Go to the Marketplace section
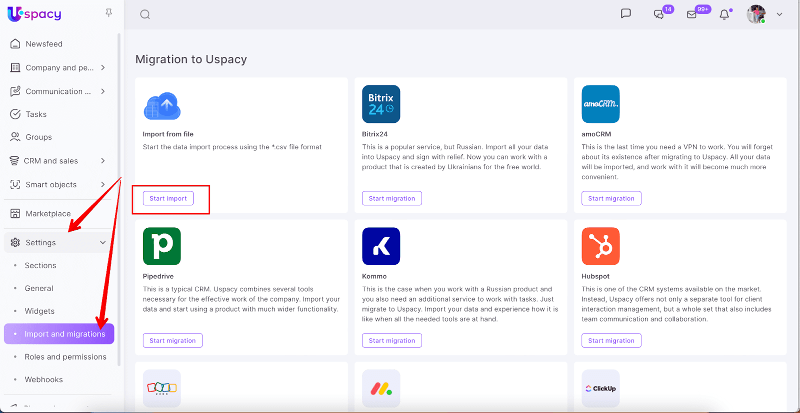Screen dimensions: 800x413 (48, 214)
